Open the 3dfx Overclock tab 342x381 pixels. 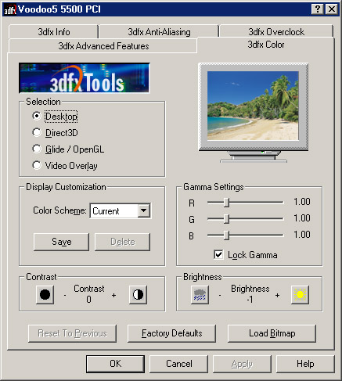276,32
